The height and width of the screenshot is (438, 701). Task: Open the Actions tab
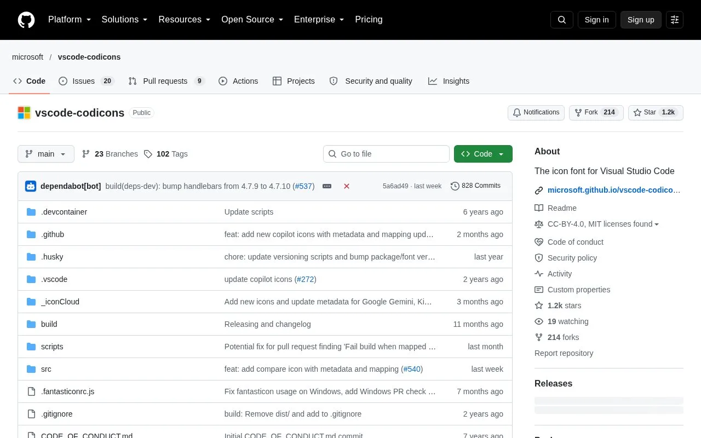click(x=238, y=81)
